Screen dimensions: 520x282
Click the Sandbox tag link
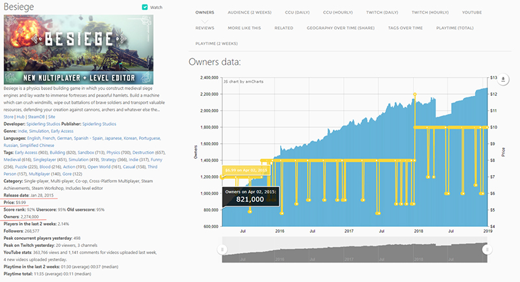[x=86, y=152]
